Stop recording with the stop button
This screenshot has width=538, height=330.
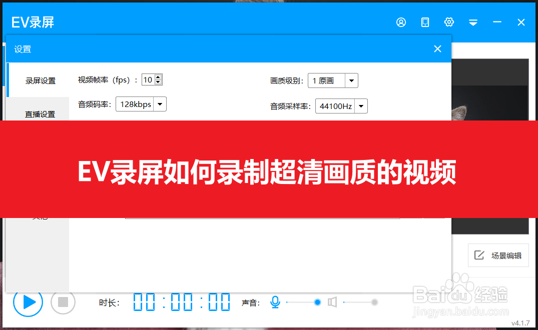(x=63, y=302)
